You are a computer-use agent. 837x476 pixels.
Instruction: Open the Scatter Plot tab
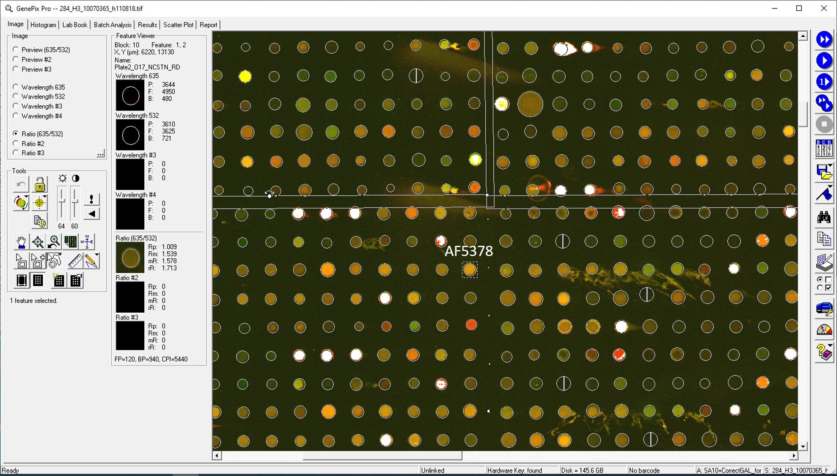[x=178, y=25]
